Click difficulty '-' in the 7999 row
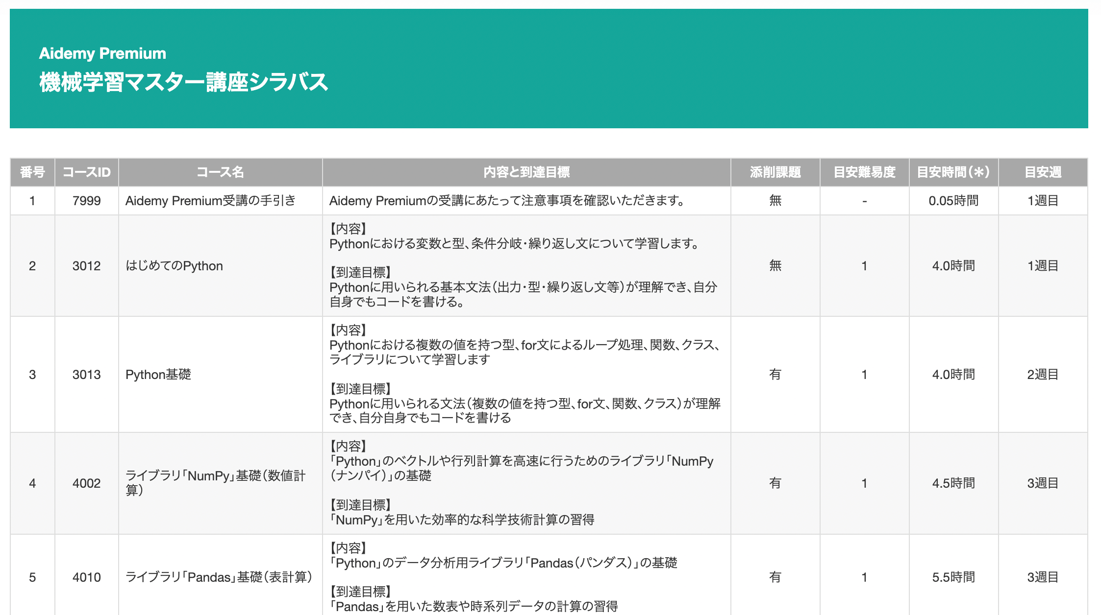Screen dimensions: 1101x615 pos(864,201)
